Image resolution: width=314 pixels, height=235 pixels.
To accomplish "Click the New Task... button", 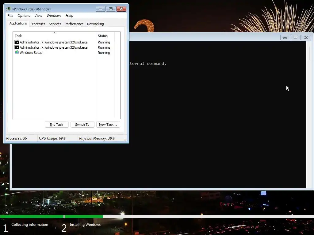I will tap(108, 125).
